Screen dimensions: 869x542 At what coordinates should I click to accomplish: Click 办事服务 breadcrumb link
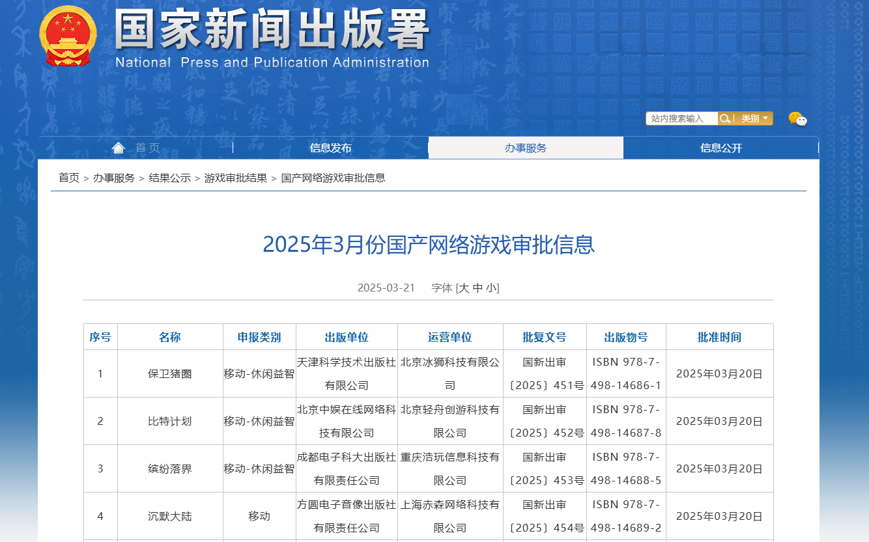(114, 178)
